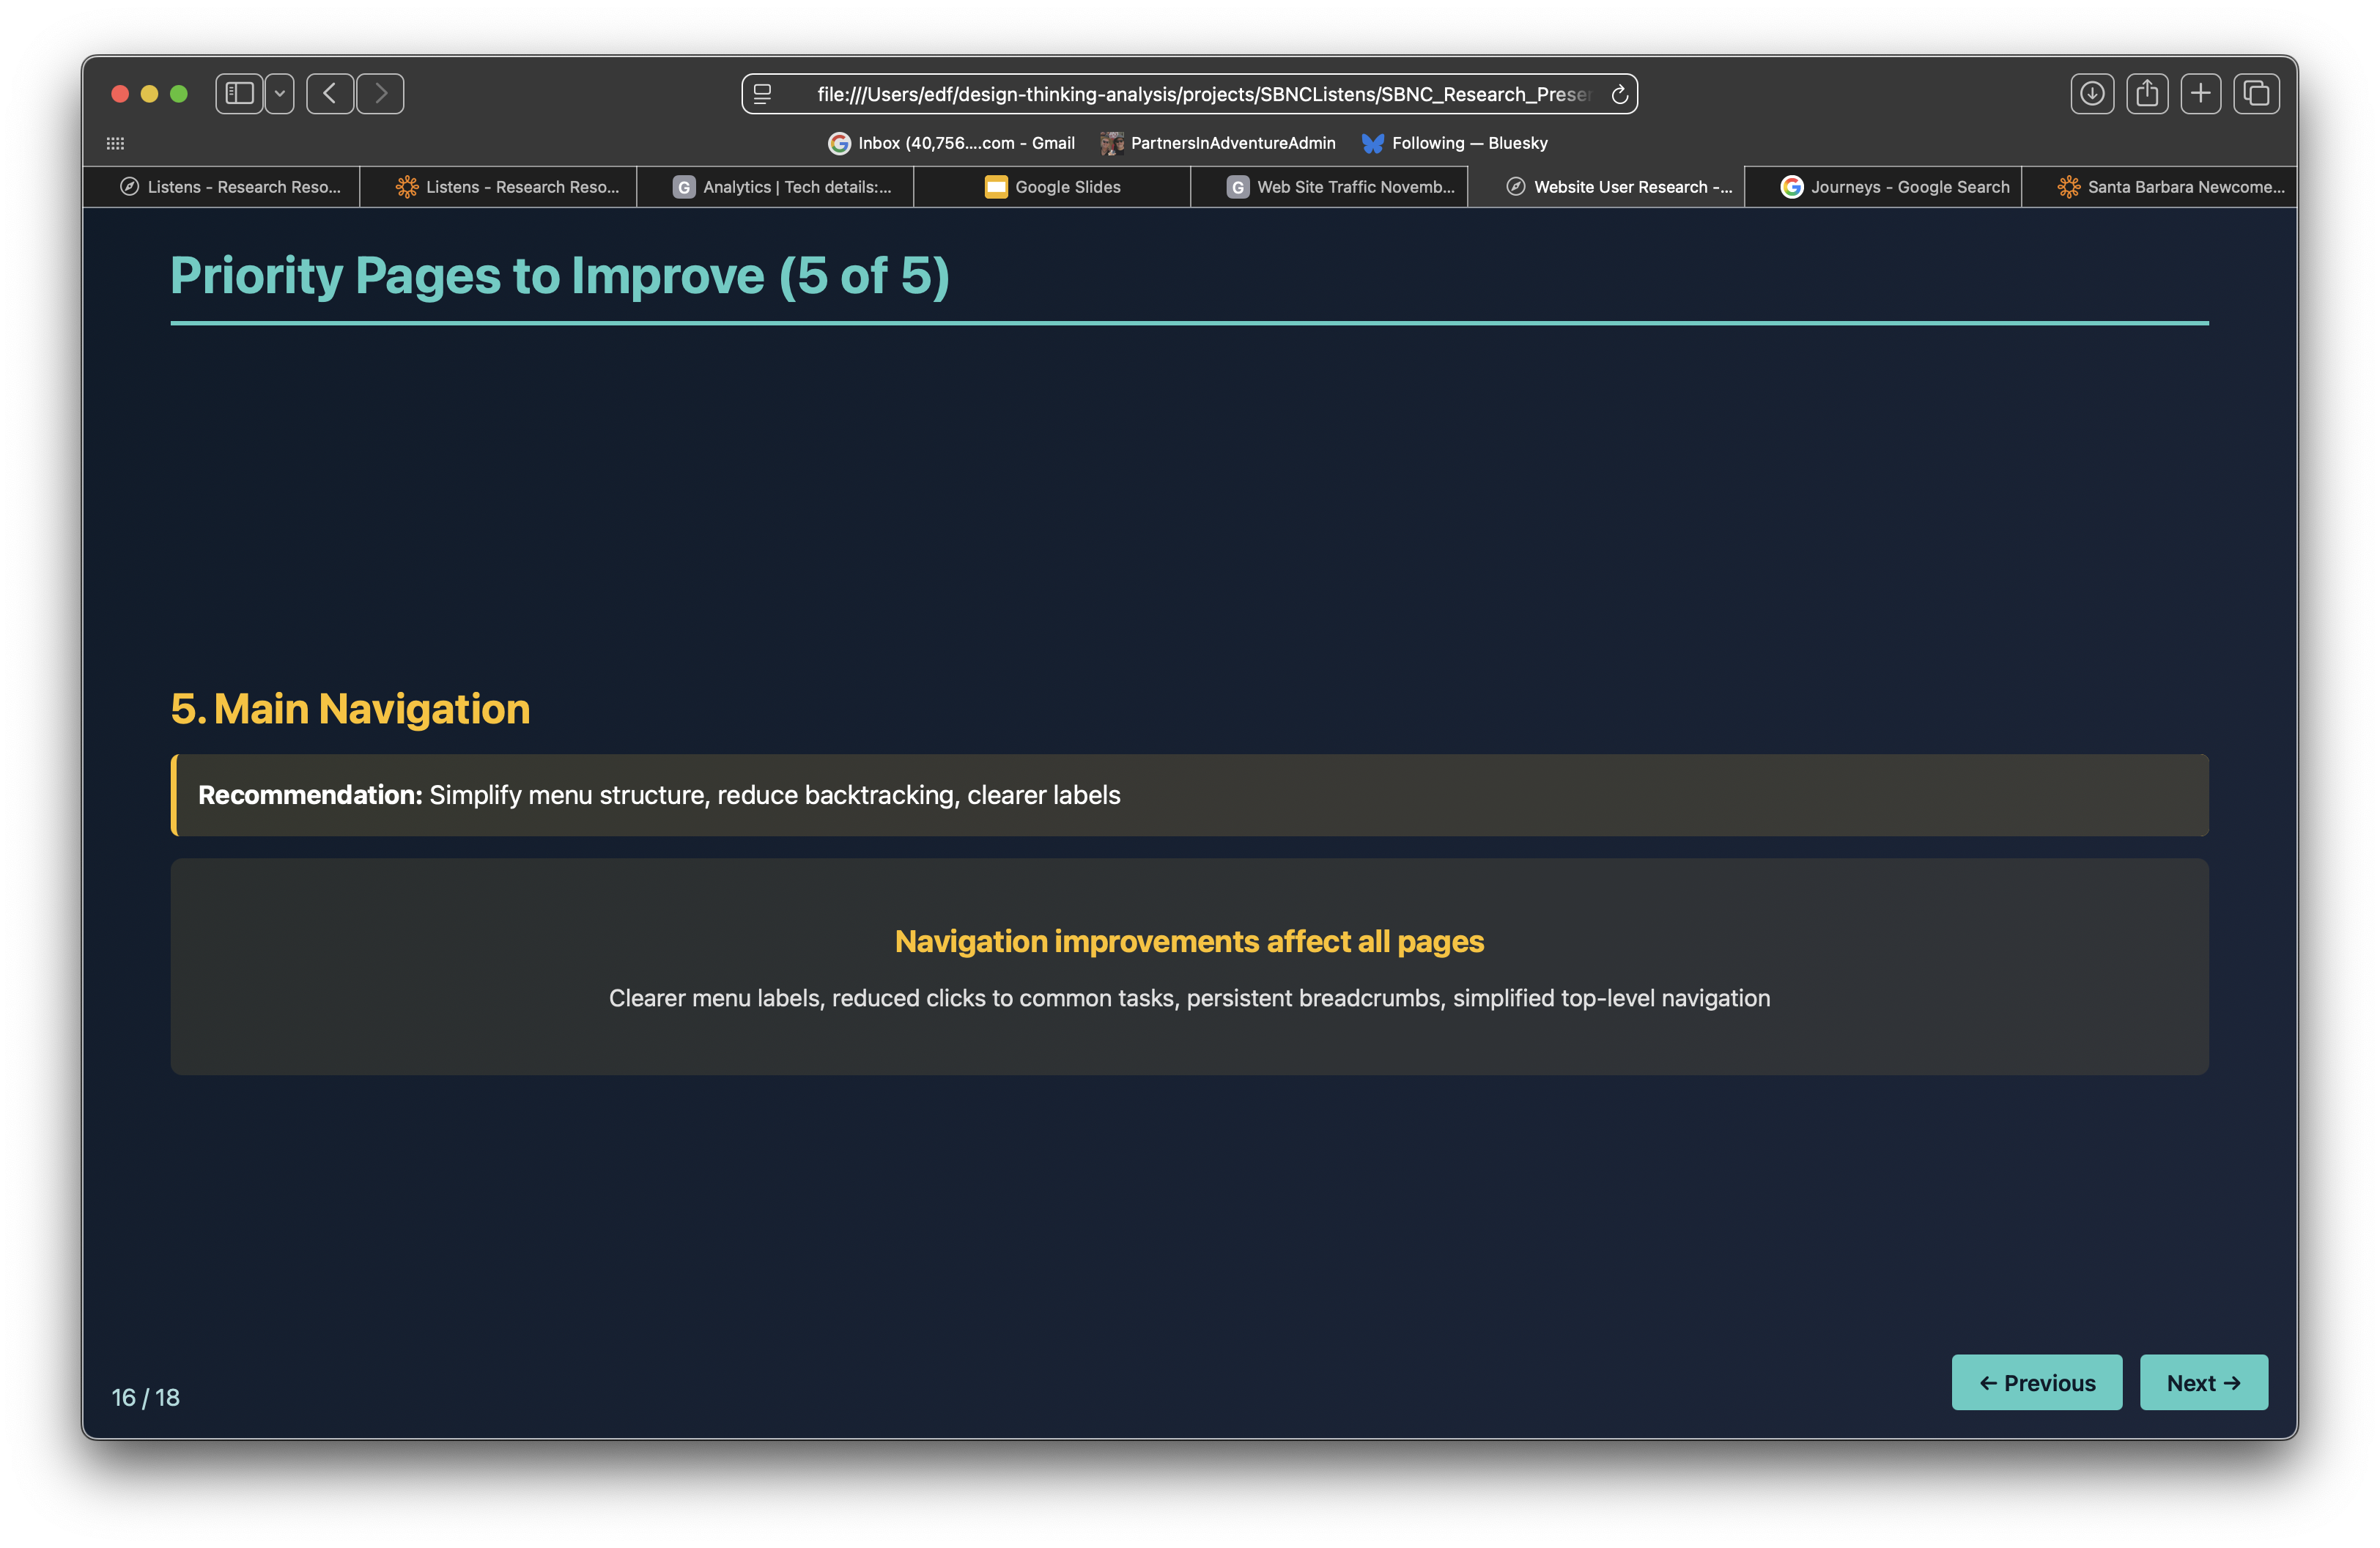Open Following — Bluesky bookmark
This screenshot has height=1548, width=2380.
(1454, 143)
